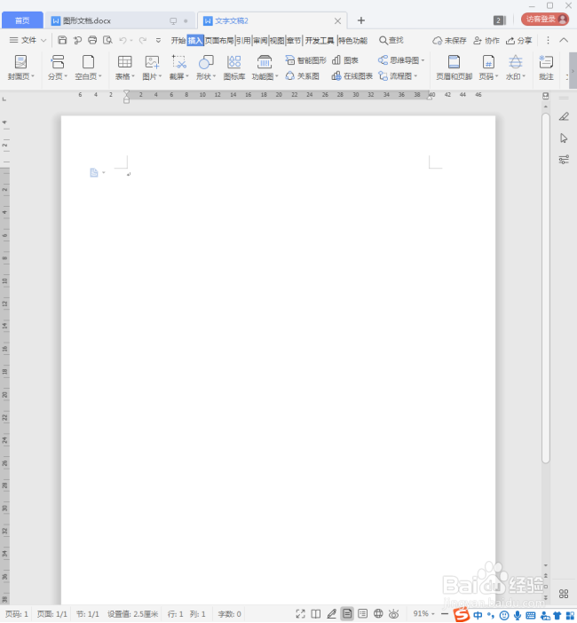Click the Undo arrow
This screenshot has height=623, width=577.
click(123, 40)
